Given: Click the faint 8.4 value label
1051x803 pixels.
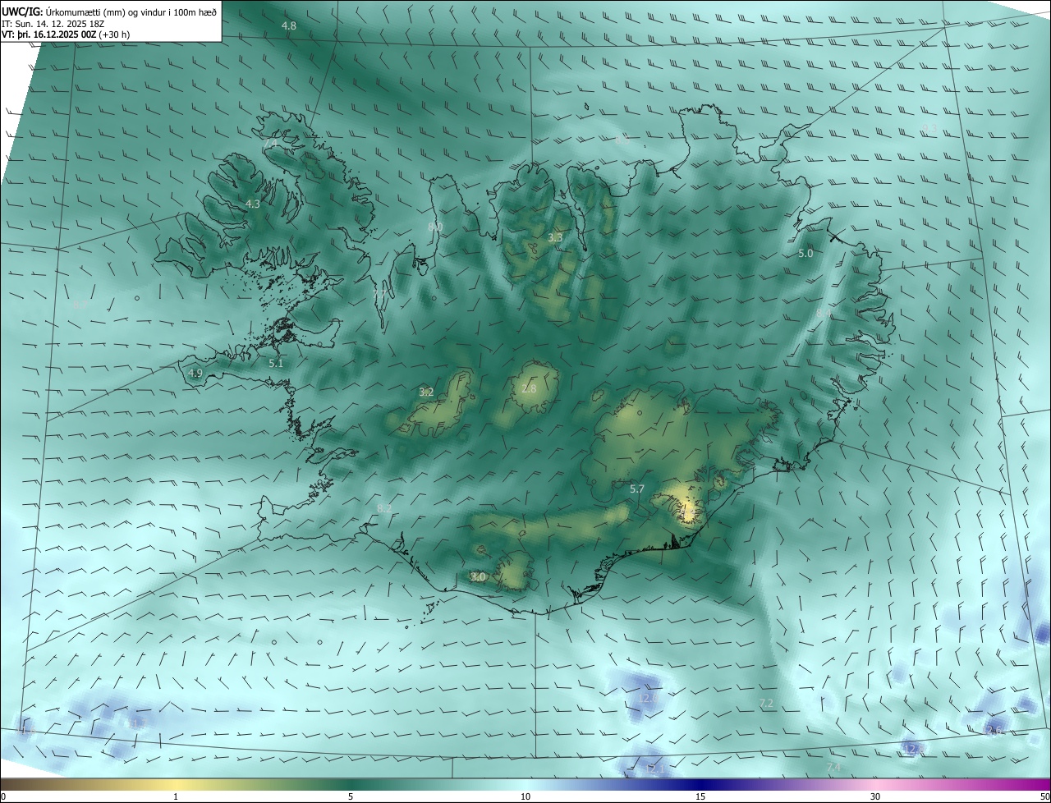Looking at the screenshot, I should pyautogui.click(x=824, y=314).
